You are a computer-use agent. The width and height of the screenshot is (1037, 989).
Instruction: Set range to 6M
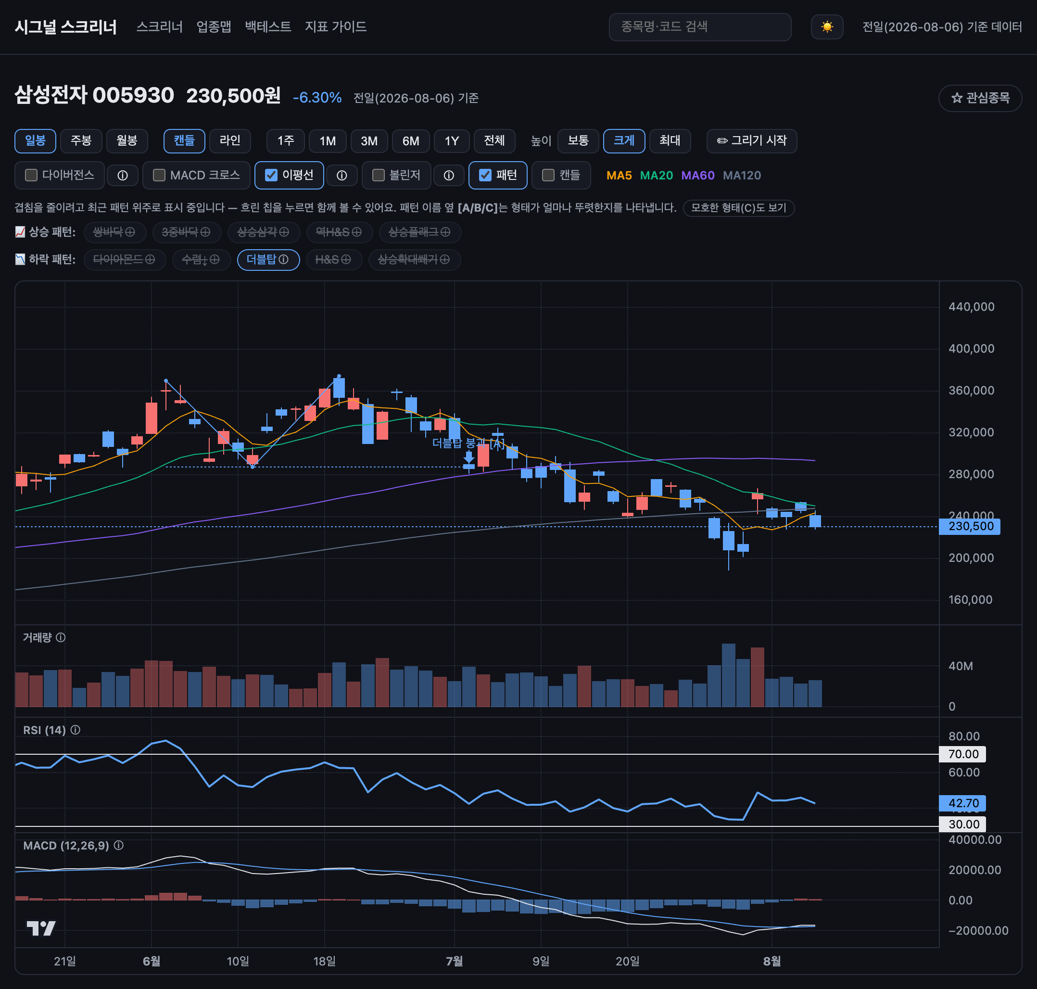click(411, 141)
